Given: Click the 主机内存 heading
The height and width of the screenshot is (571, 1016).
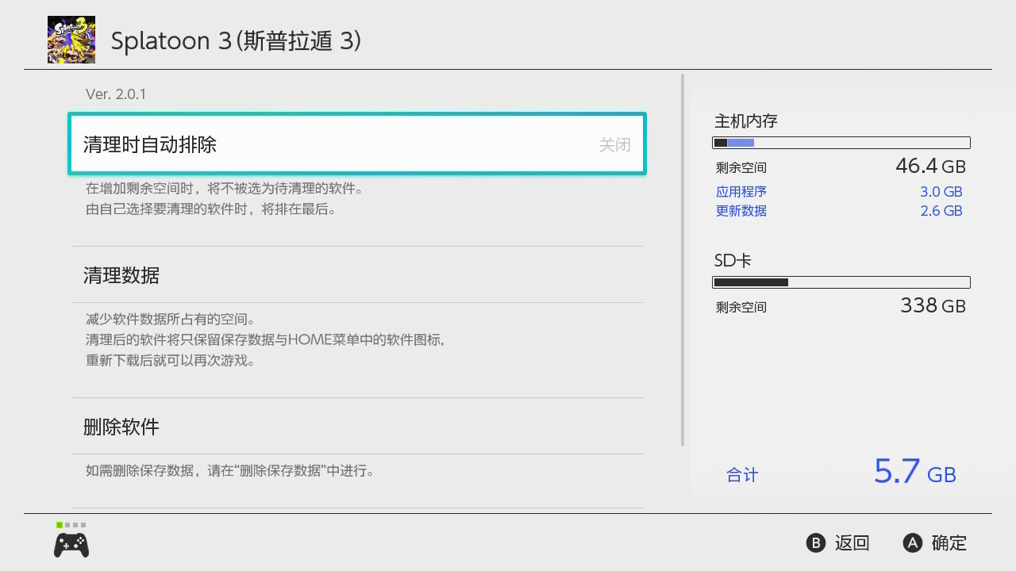Looking at the screenshot, I should point(746,121).
